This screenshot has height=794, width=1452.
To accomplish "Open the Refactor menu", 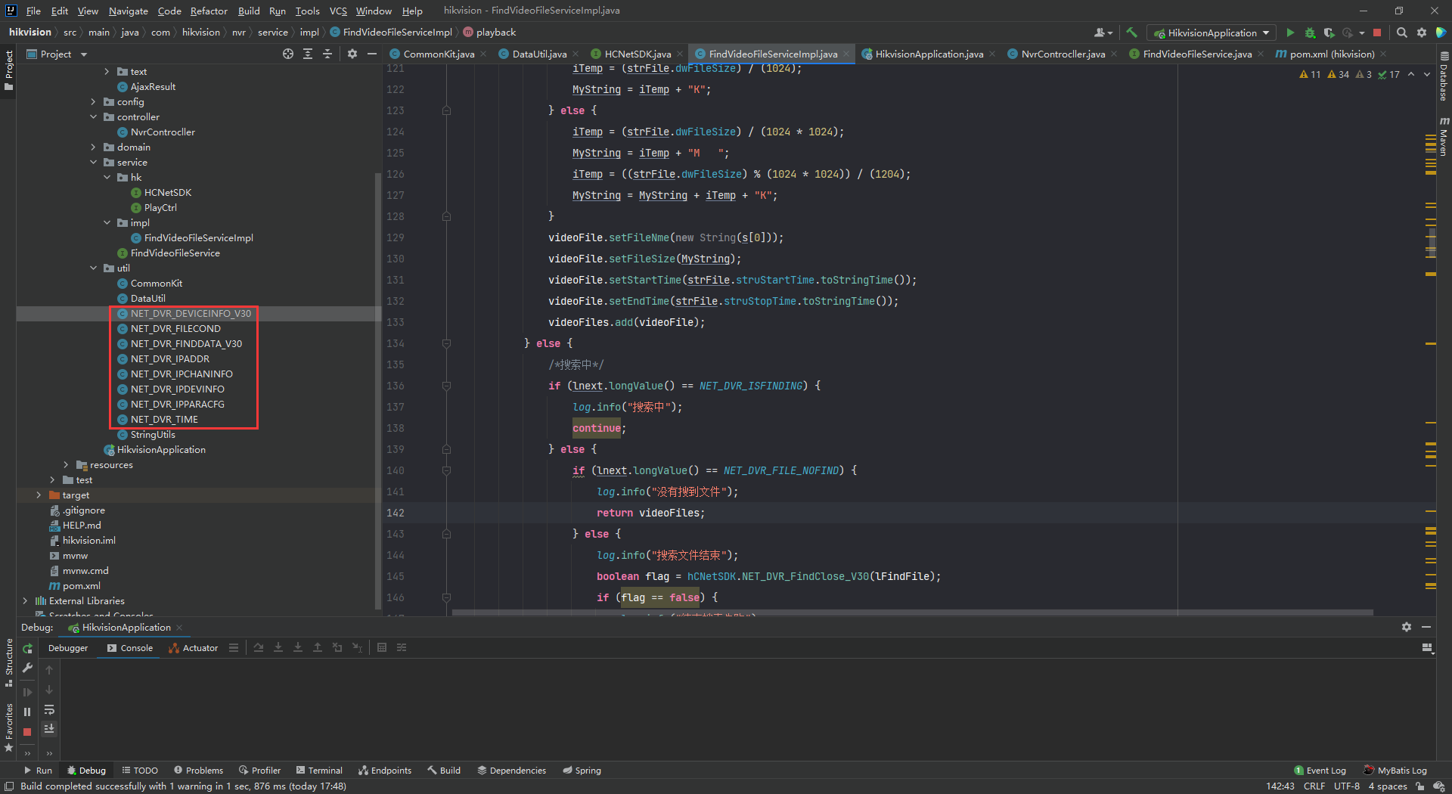I will [x=209, y=11].
